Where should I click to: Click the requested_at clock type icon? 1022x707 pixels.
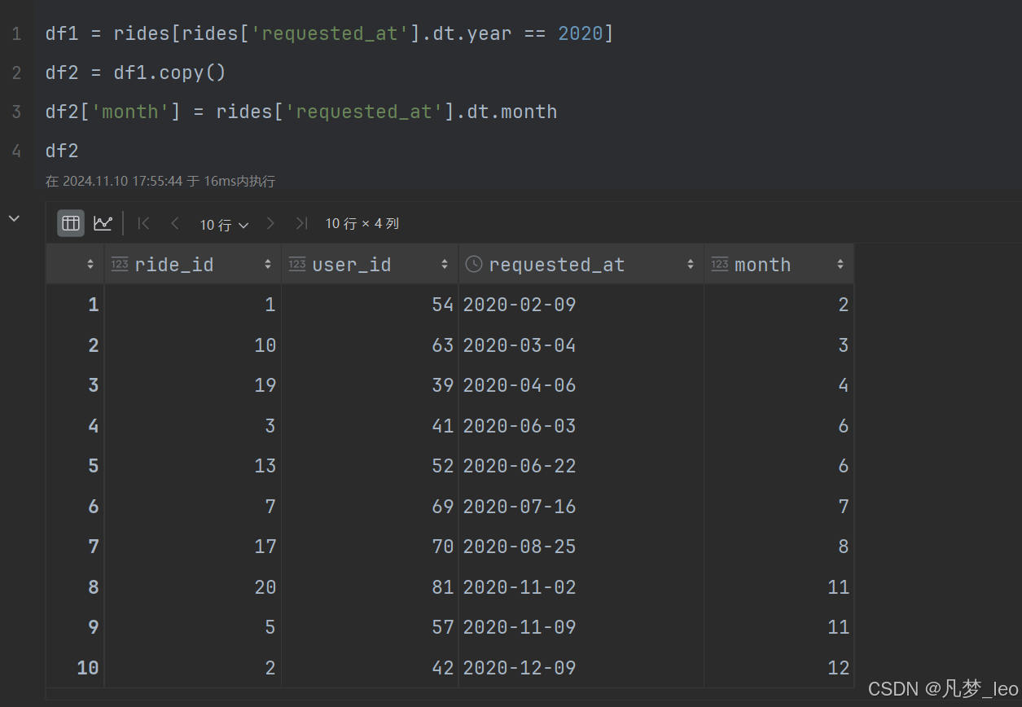pyautogui.click(x=474, y=264)
